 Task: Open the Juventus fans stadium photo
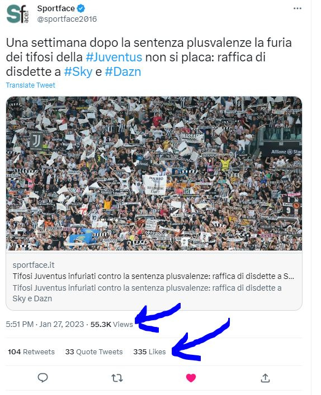(154, 174)
